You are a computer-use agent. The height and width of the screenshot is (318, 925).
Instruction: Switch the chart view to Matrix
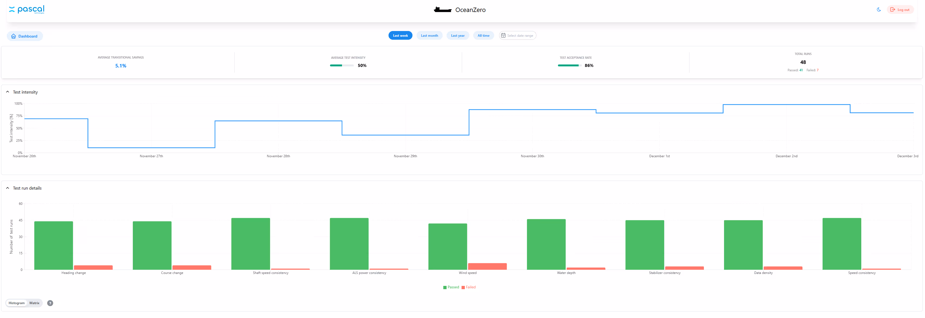(x=34, y=303)
